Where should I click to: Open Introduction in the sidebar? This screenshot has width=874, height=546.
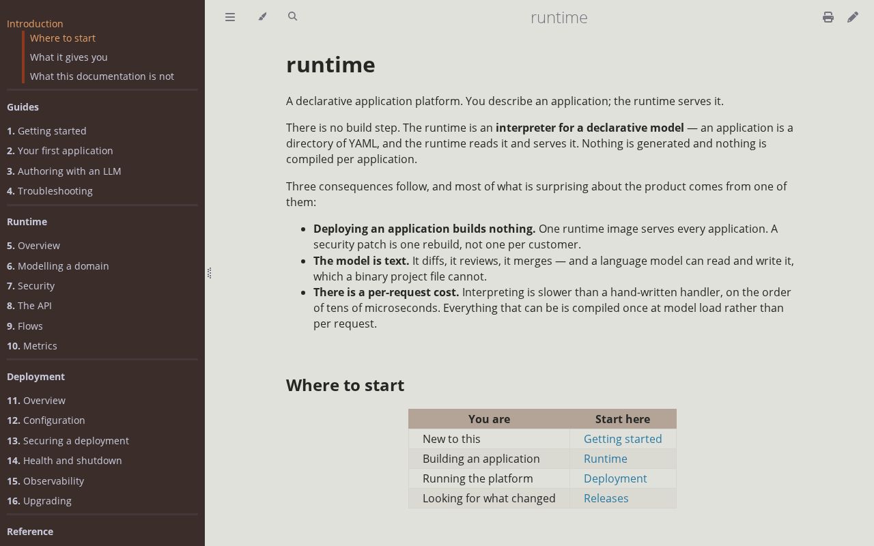[x=35, y=23]
